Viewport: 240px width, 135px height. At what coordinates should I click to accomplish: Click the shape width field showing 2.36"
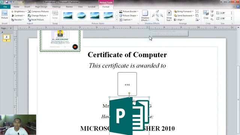[x=225, y=18]
